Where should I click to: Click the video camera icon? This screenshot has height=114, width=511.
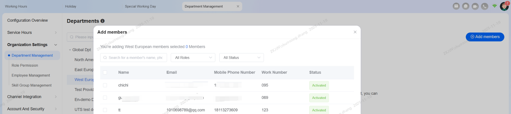coord(475,6)
